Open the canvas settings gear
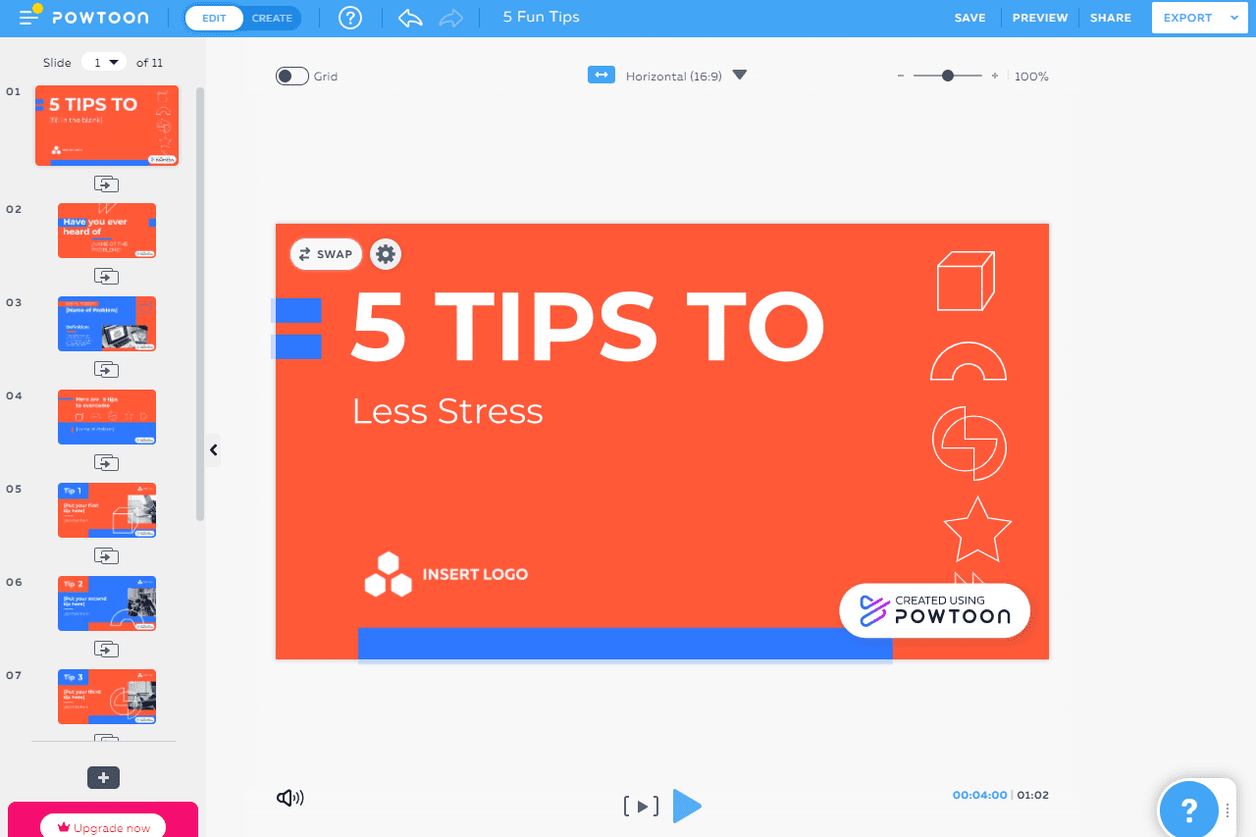Screen dimensions: 1256x837 click(x=386, y=254)
